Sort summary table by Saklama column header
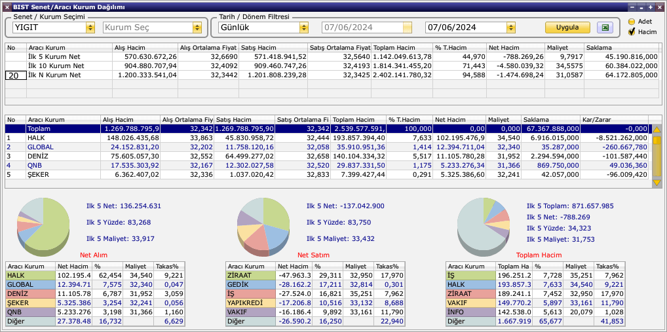This screenshot has width=667, height=332. point(622,48)
